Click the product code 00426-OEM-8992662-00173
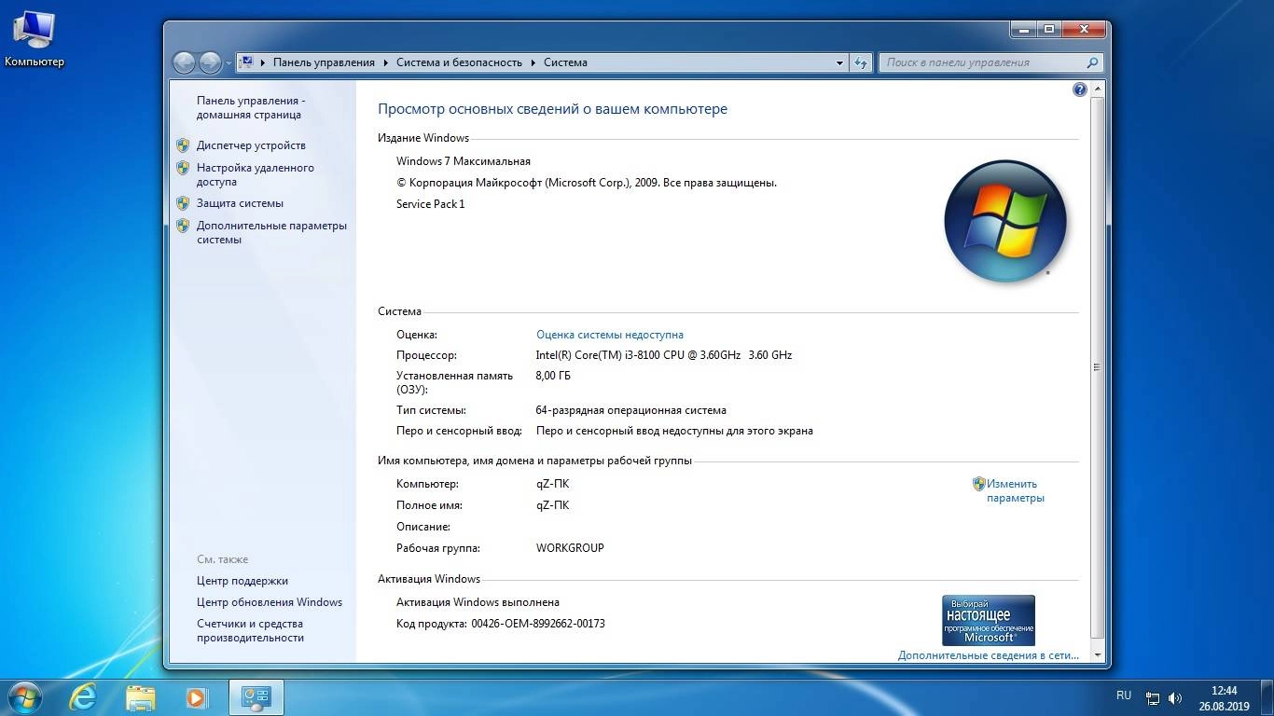This screenshot has width=1274, height=716. [538, 624]
